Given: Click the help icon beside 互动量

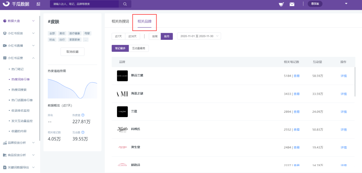Looking at the screenshot, I should (x=83, y=133).
